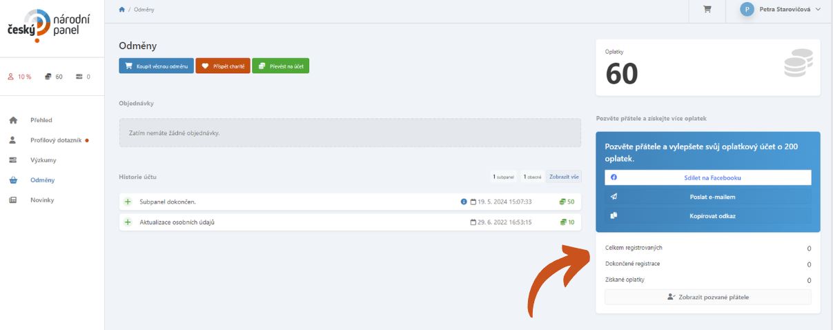Click the Aktualizace osobních údajů row text
This screenshot has height=330, width=833.
coord(177,222)
